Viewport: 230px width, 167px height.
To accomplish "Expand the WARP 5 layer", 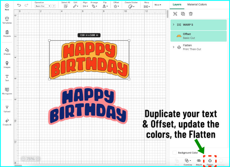I will click(174, 25).
